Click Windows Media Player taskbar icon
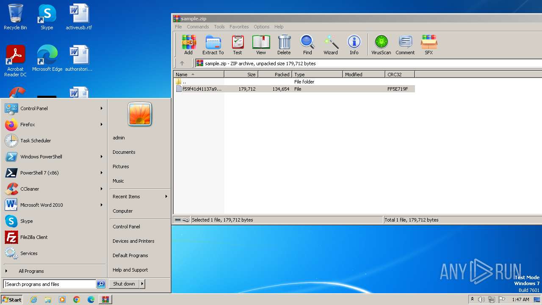Viewport: 542px width, 305px height. 62,299
